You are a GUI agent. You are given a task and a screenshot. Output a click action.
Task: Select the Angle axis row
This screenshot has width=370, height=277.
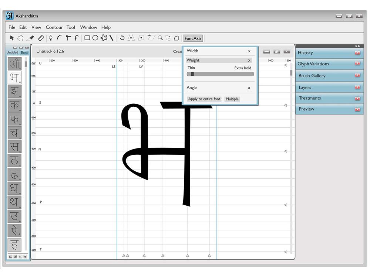[x=220, y=88]
